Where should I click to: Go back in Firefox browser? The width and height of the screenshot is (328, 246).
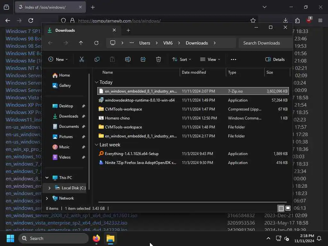click(x=8, y=20)
